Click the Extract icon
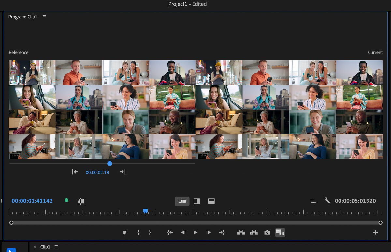Image resolution: width=391 pixels, height=252 pixels. 254,232
